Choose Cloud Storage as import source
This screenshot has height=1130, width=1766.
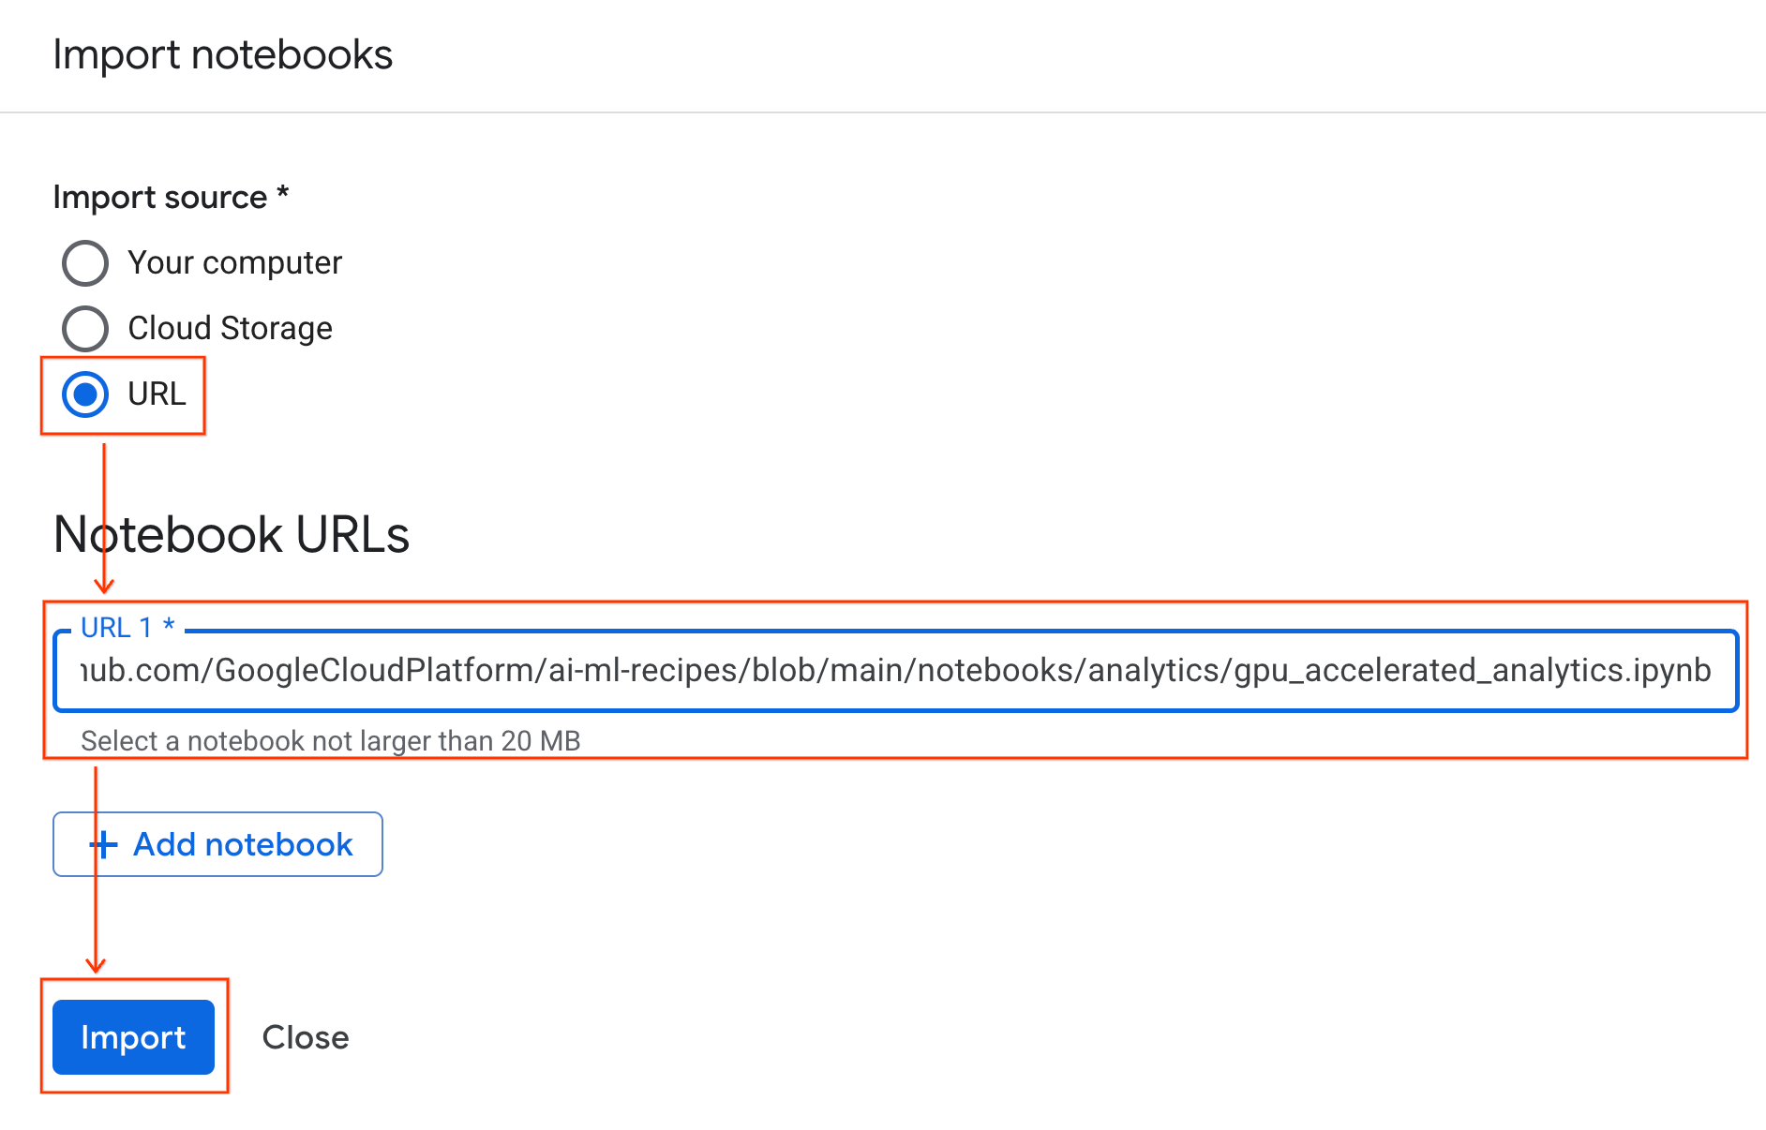(x=85, y=329)
